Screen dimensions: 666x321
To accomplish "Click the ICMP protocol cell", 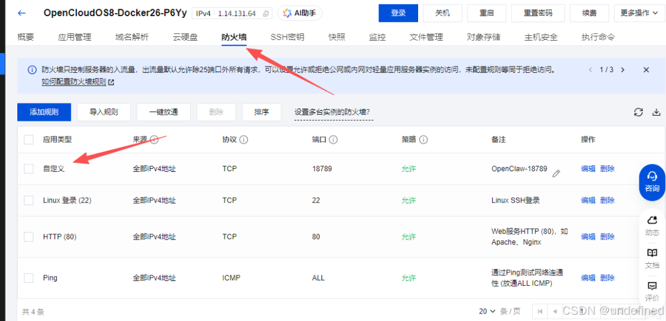I will coord(231,278).
